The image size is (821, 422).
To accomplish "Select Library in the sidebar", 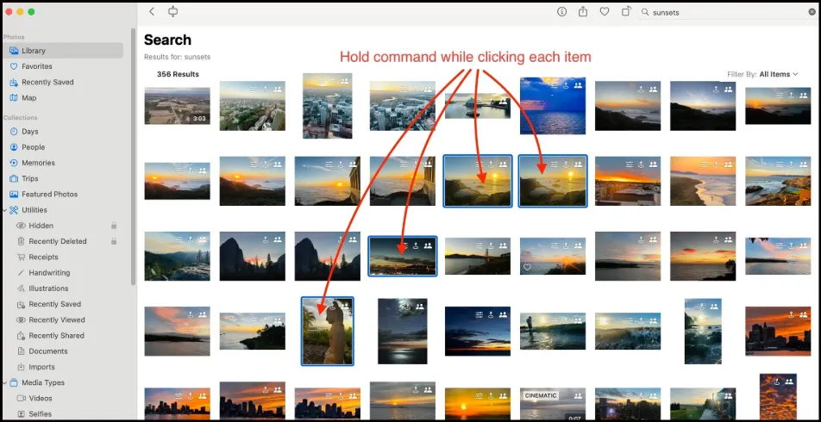I will 63,51.
